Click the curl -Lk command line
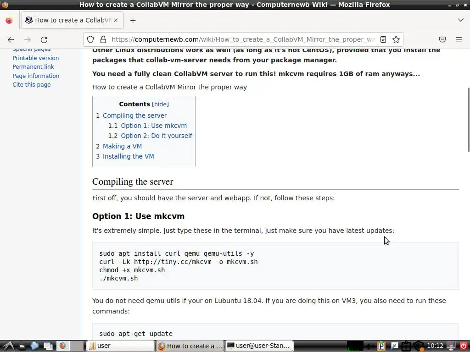Image resolution: width=470 pixels, height=352 pixels. point(179,262)
